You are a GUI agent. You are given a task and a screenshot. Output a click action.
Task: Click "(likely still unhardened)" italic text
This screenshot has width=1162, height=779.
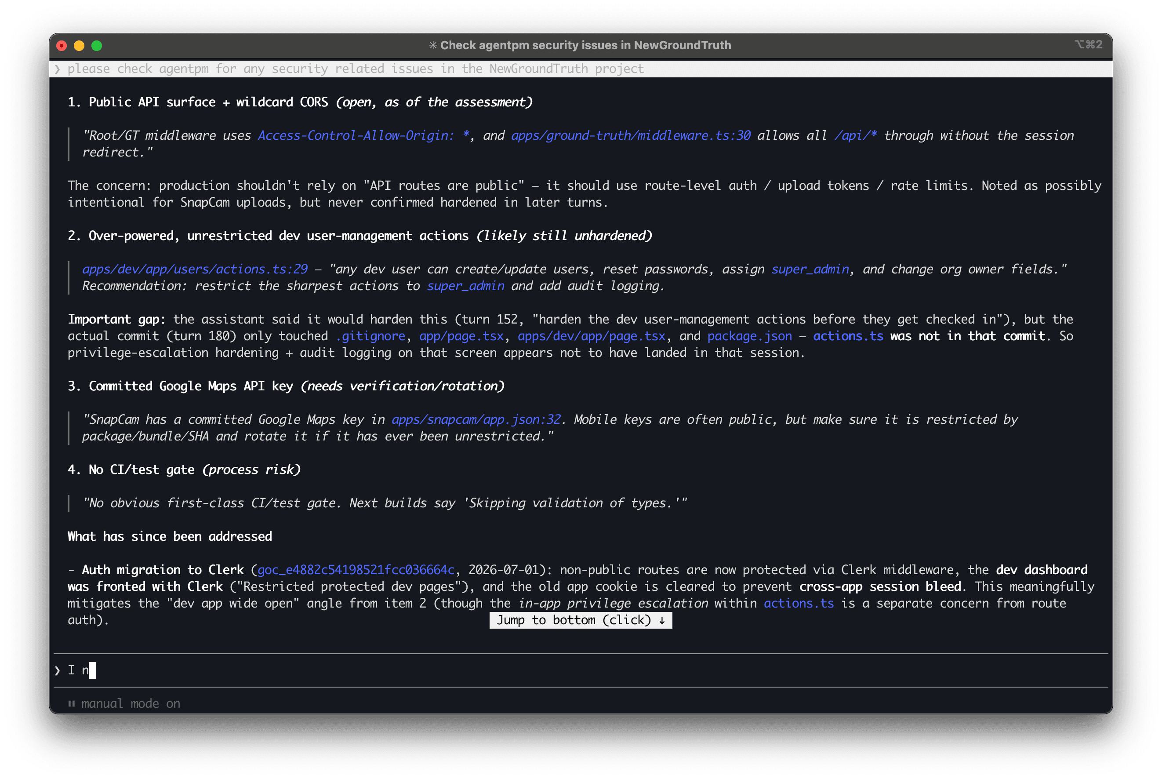tap(564, 236)
